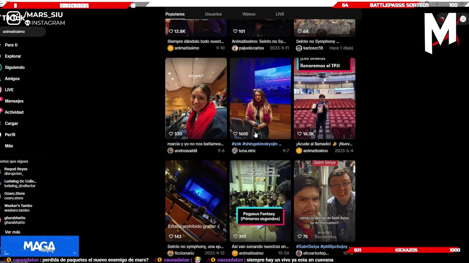469x263 pixels.
Task: Open LIVE in the sidebar
Action: tap(9, 90)
